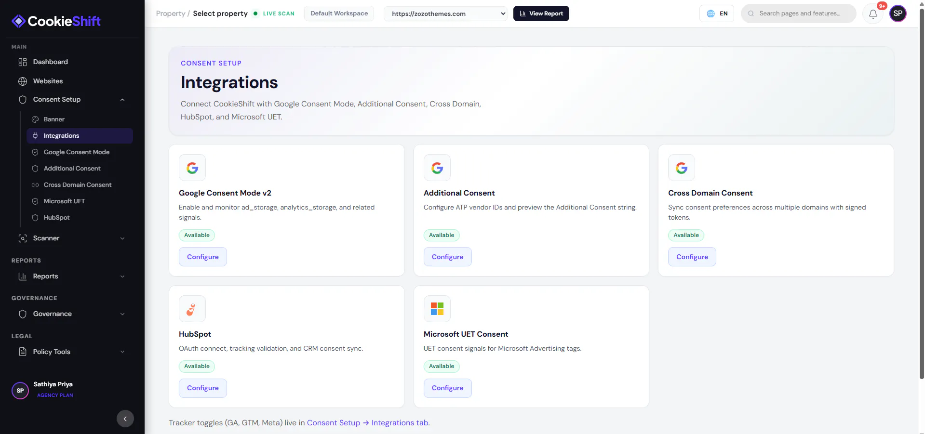Click the Scanner icon in sidebar
Viewport: 925px width, 434px height.
coord(23,238)
